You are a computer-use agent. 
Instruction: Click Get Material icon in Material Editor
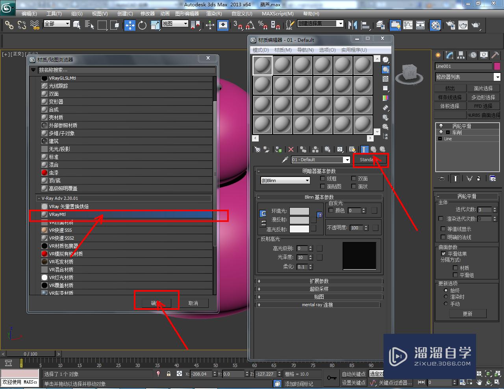click(x=258, y=149)
